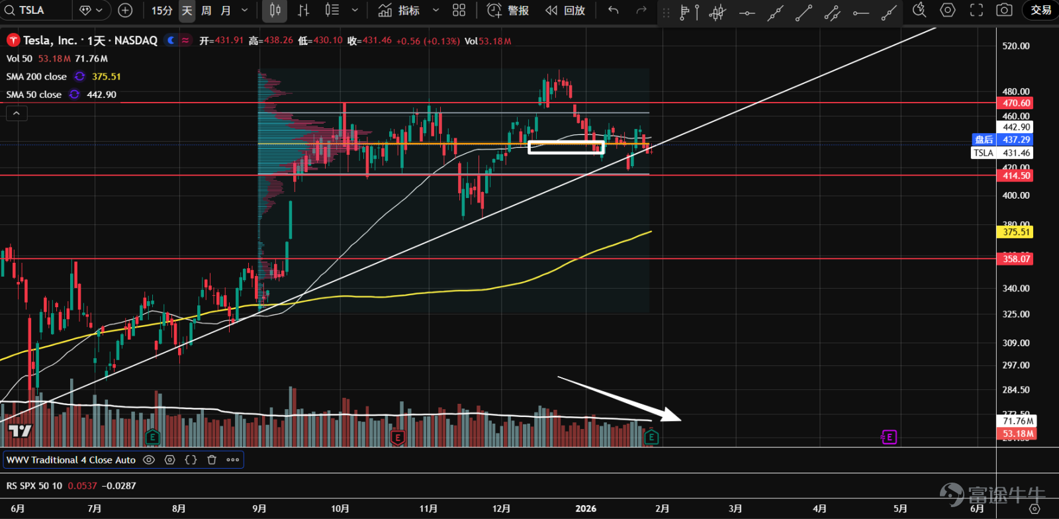This screenshot has height=519, width=1059.
Task: Delete the WWV Traditional indicator
Action: [x=212, y=459]
